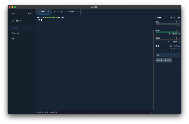This screenshot has height=124, width=189.
Task: Open the tab next to SFTP
Action: [71, 12]
